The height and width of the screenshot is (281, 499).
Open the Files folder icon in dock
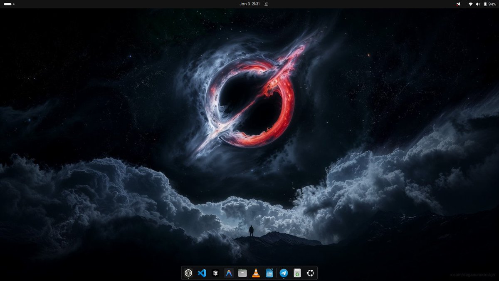tap(242, 273)
